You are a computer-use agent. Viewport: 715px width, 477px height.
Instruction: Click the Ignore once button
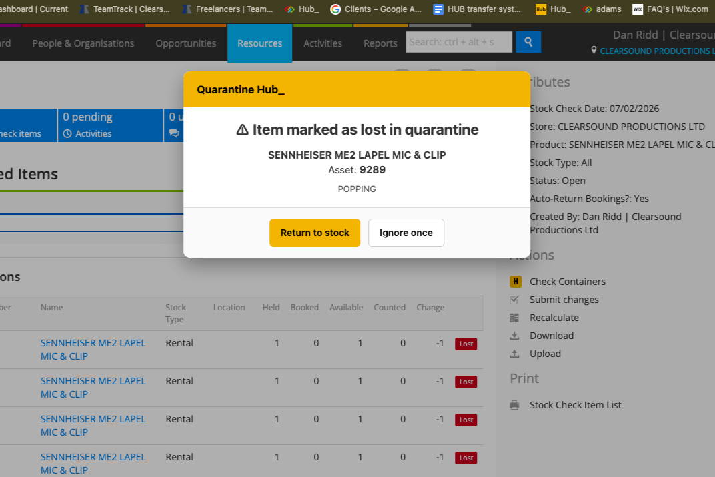[x=406, y=233]
